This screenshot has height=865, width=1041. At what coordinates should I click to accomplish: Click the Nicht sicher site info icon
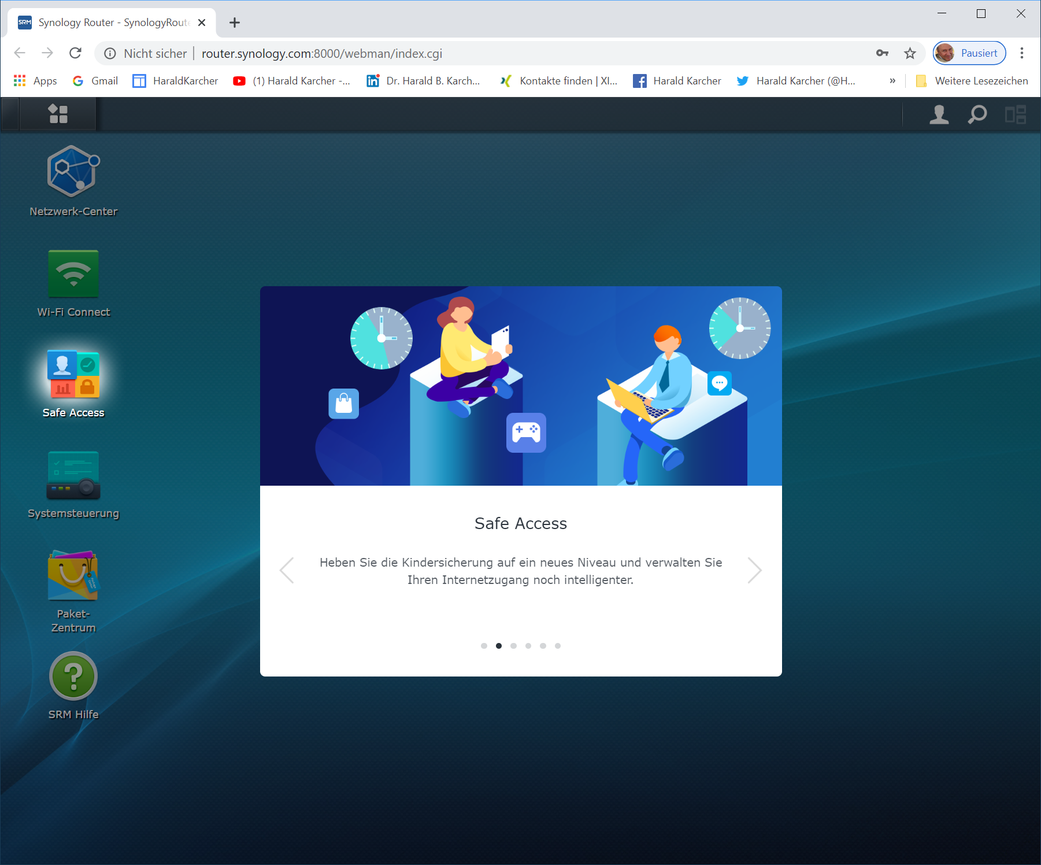110,54
